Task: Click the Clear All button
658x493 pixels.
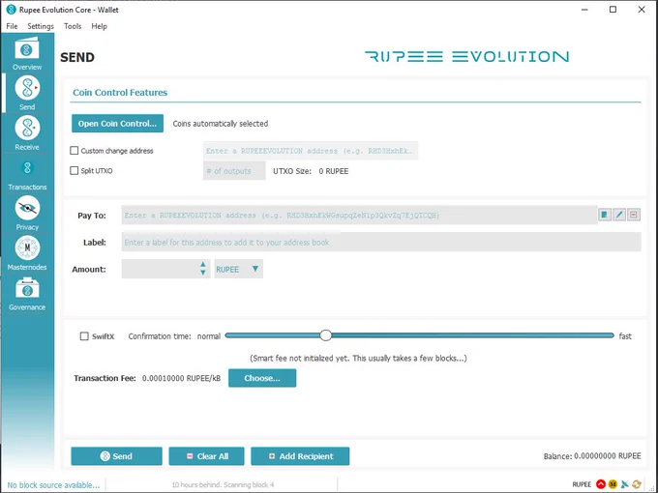Action: coord(206,456)
